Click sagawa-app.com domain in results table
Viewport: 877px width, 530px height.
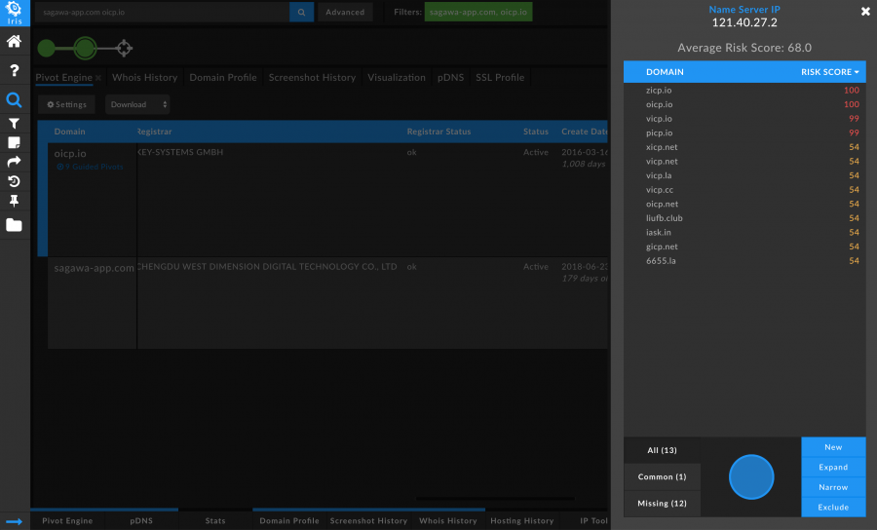click(x=94, y=268)
